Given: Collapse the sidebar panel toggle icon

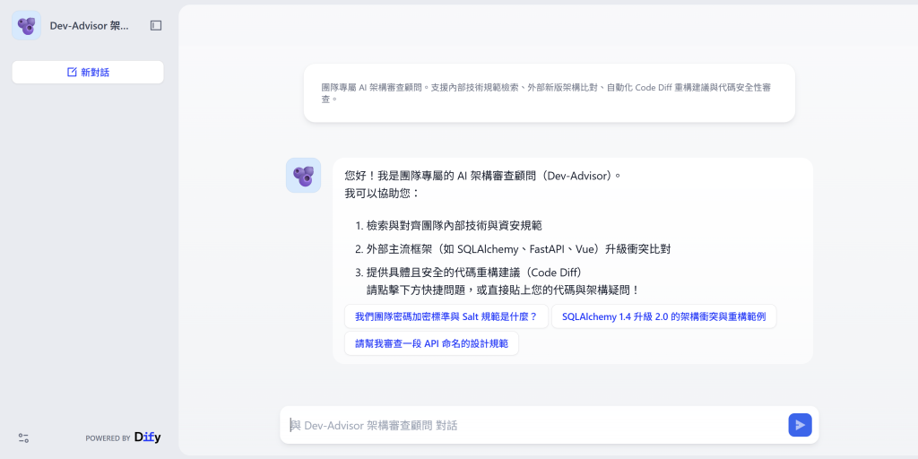Looking at the screenshot, I should (x=156, y=25).
